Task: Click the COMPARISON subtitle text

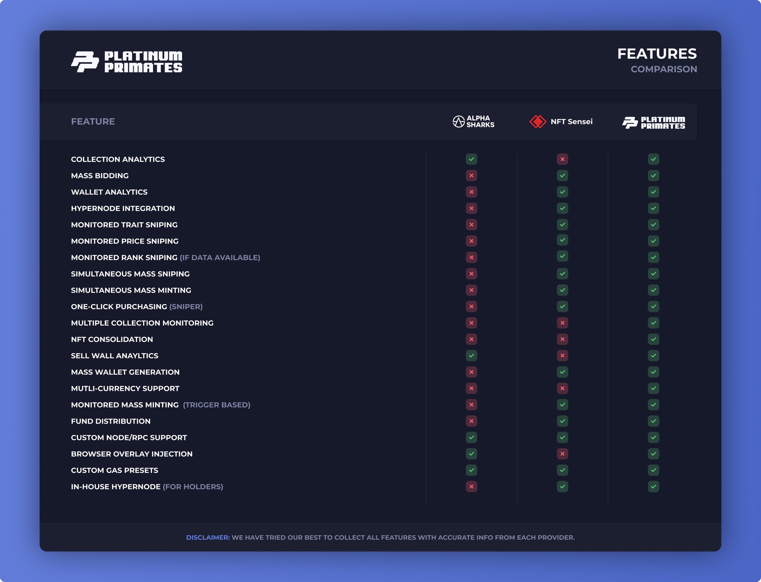Action: (x=664, y=69)
